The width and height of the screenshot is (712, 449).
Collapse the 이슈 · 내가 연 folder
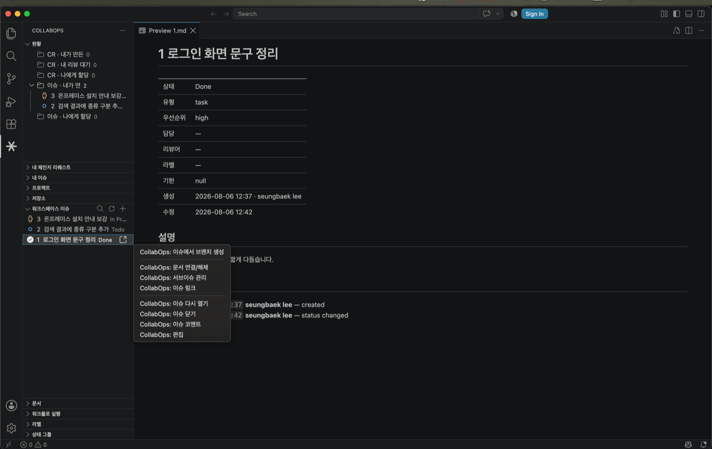(x=78, y=85)
